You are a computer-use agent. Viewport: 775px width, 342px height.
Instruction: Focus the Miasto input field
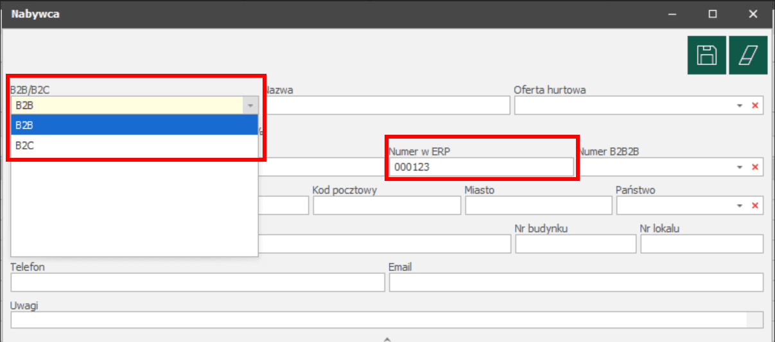point(539,205)
